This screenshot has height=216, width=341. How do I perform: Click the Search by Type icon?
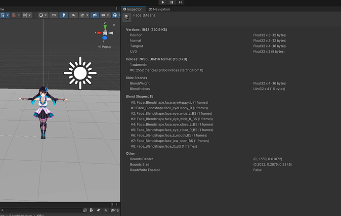click(x=91, y=211)
